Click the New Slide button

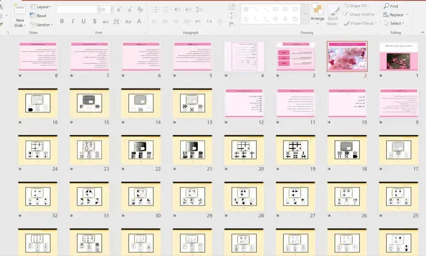click(20, 15)
